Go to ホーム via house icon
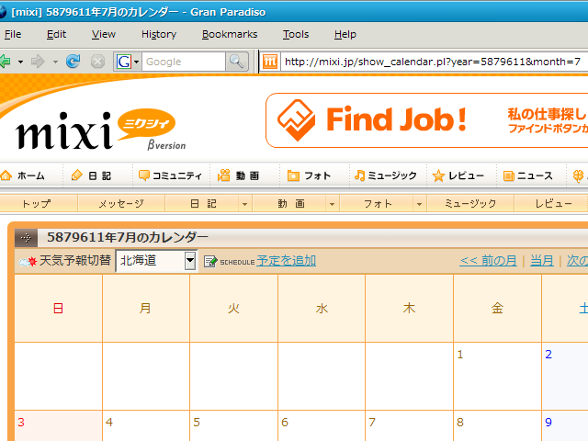This screenshot has width=588, height=441. [23, 175]
